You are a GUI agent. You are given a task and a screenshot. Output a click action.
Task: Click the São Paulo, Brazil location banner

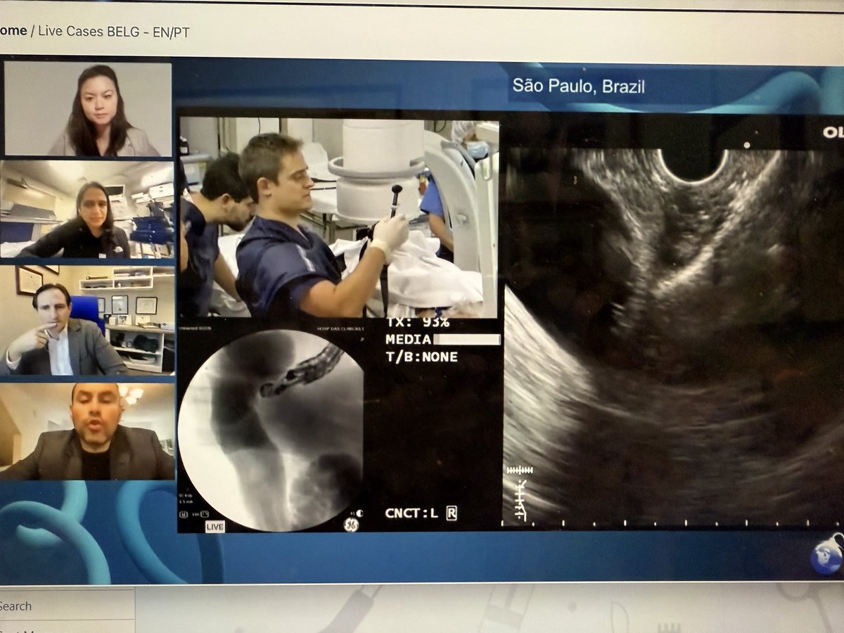click(579, 87)
